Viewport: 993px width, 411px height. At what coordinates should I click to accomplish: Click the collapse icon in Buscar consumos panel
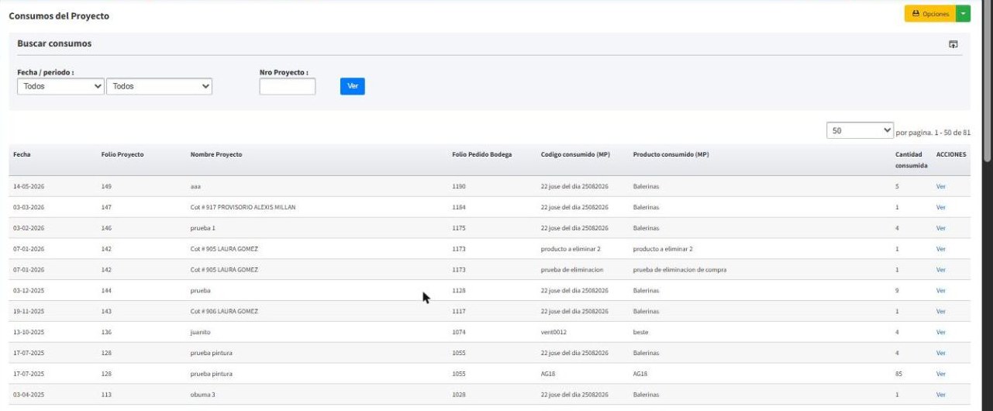953,44
